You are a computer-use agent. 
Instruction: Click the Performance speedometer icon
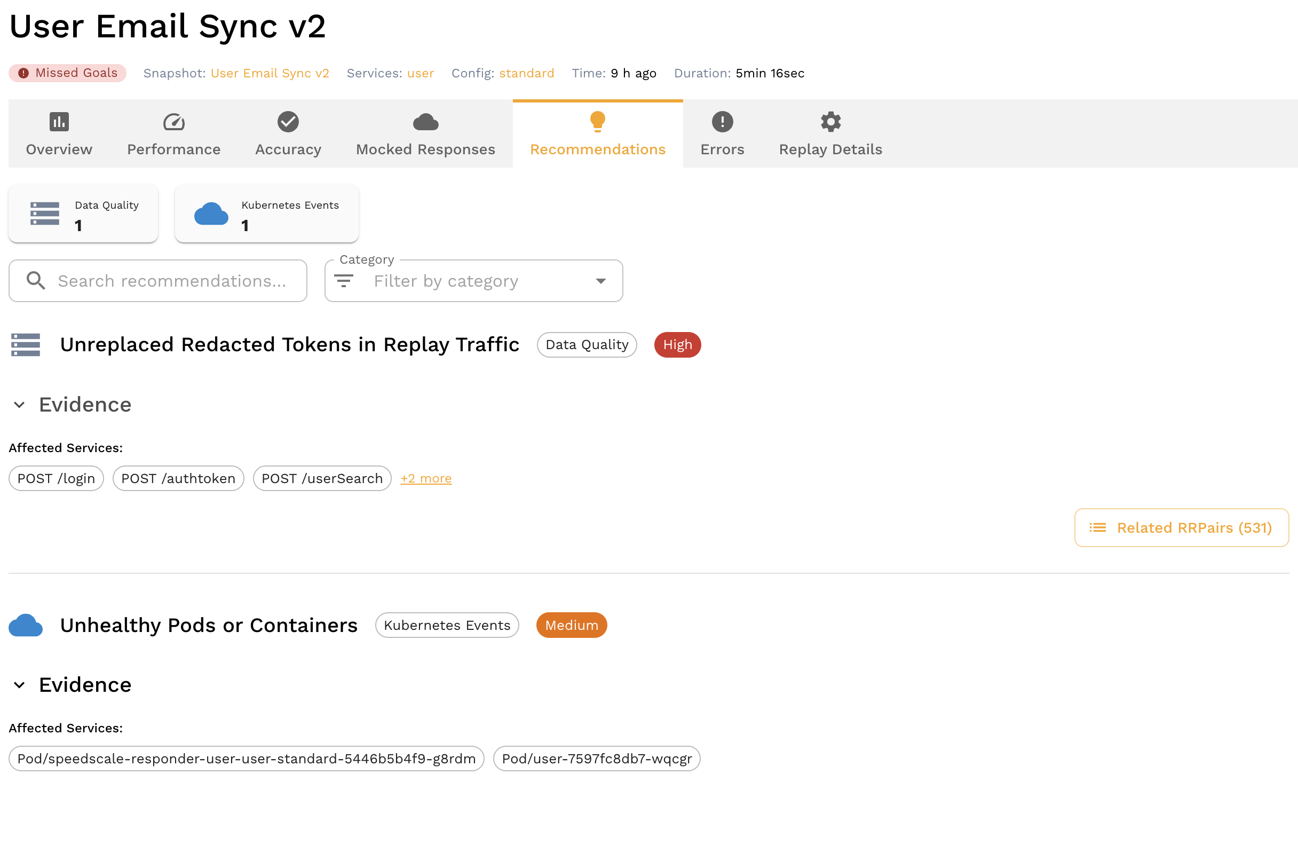pos(173,122)
